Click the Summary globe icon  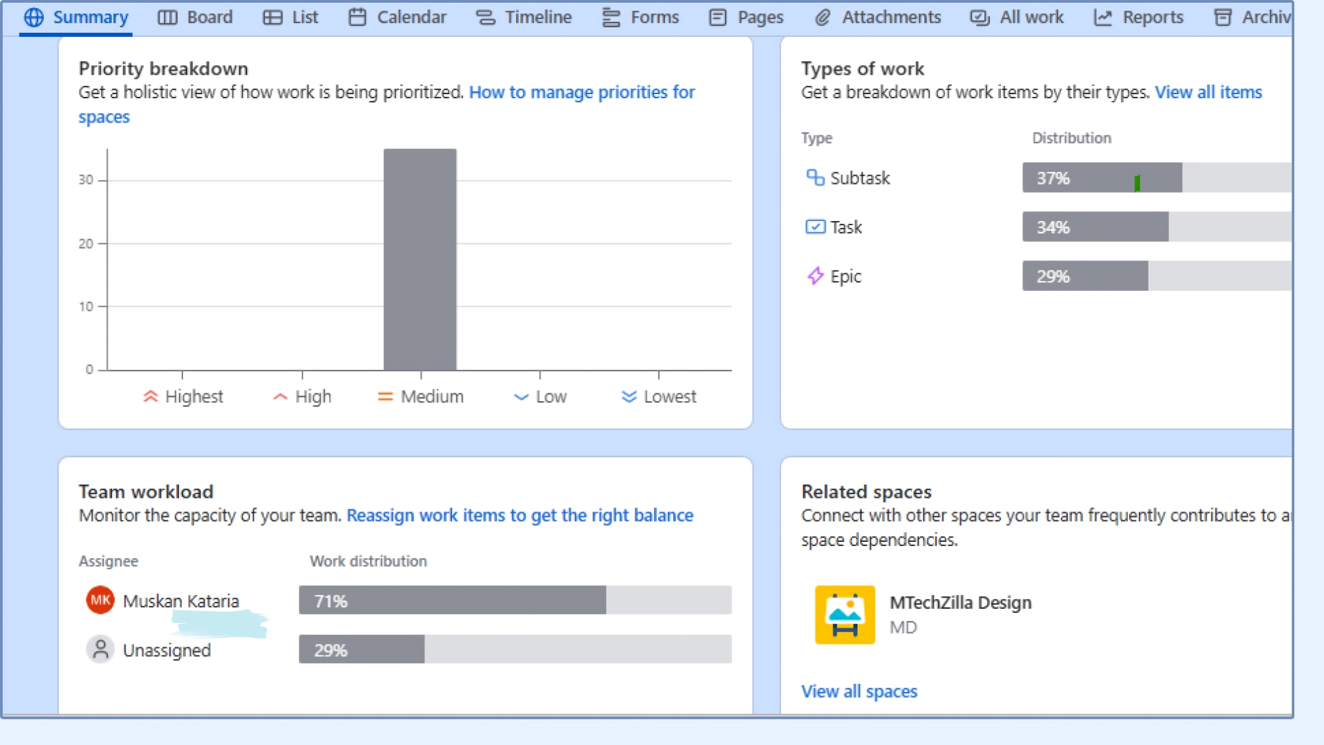coord(33,17)
